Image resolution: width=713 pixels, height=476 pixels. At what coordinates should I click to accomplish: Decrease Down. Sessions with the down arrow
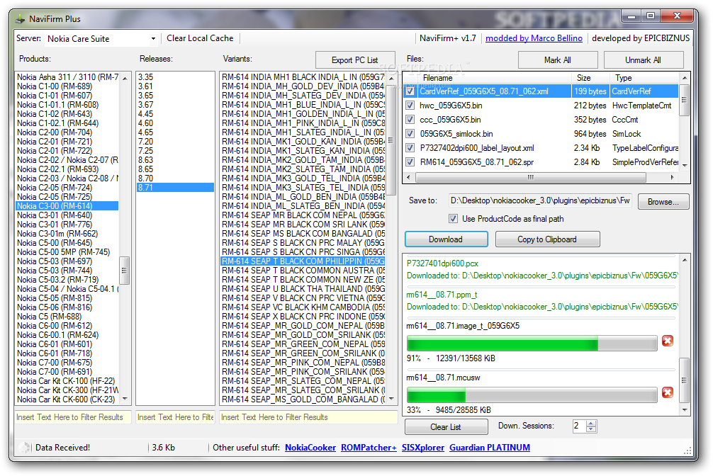[590, 429]
